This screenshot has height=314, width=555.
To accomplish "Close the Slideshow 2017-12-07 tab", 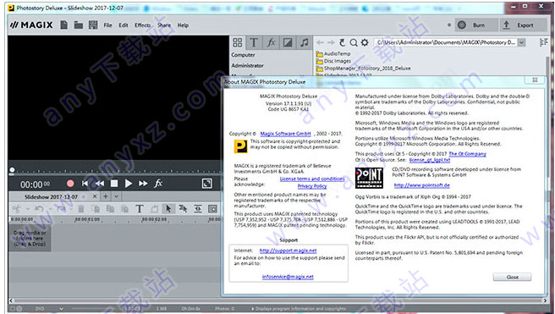I will (x=95, y=196).
